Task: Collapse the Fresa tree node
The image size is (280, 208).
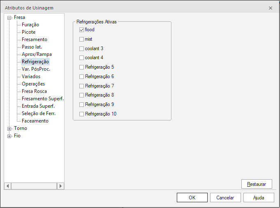Action: pos(9,18)
